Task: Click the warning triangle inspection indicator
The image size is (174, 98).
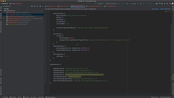Action: click(x=166, y=11)
